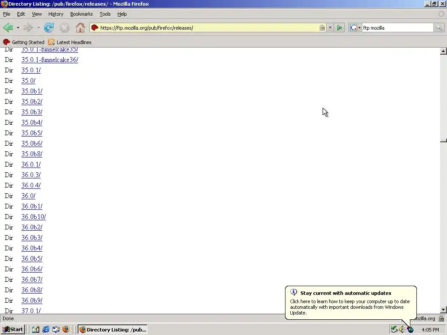Open the 35.0b8/ directory link
447x335 pixels.
(32, 154)
